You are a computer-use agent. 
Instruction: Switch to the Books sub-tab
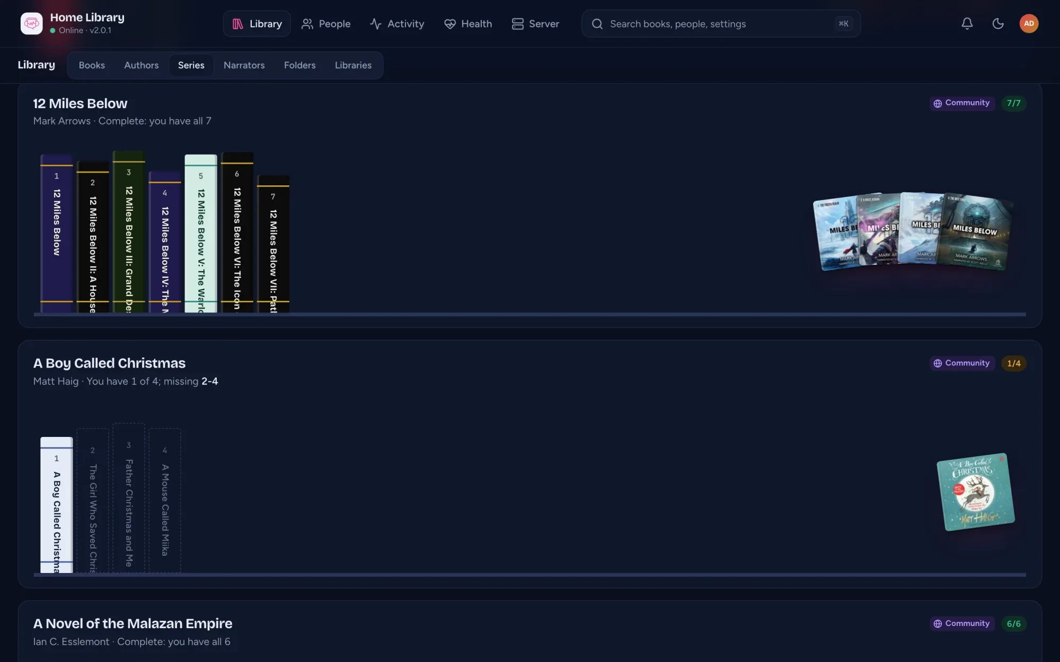coord(92,65)
